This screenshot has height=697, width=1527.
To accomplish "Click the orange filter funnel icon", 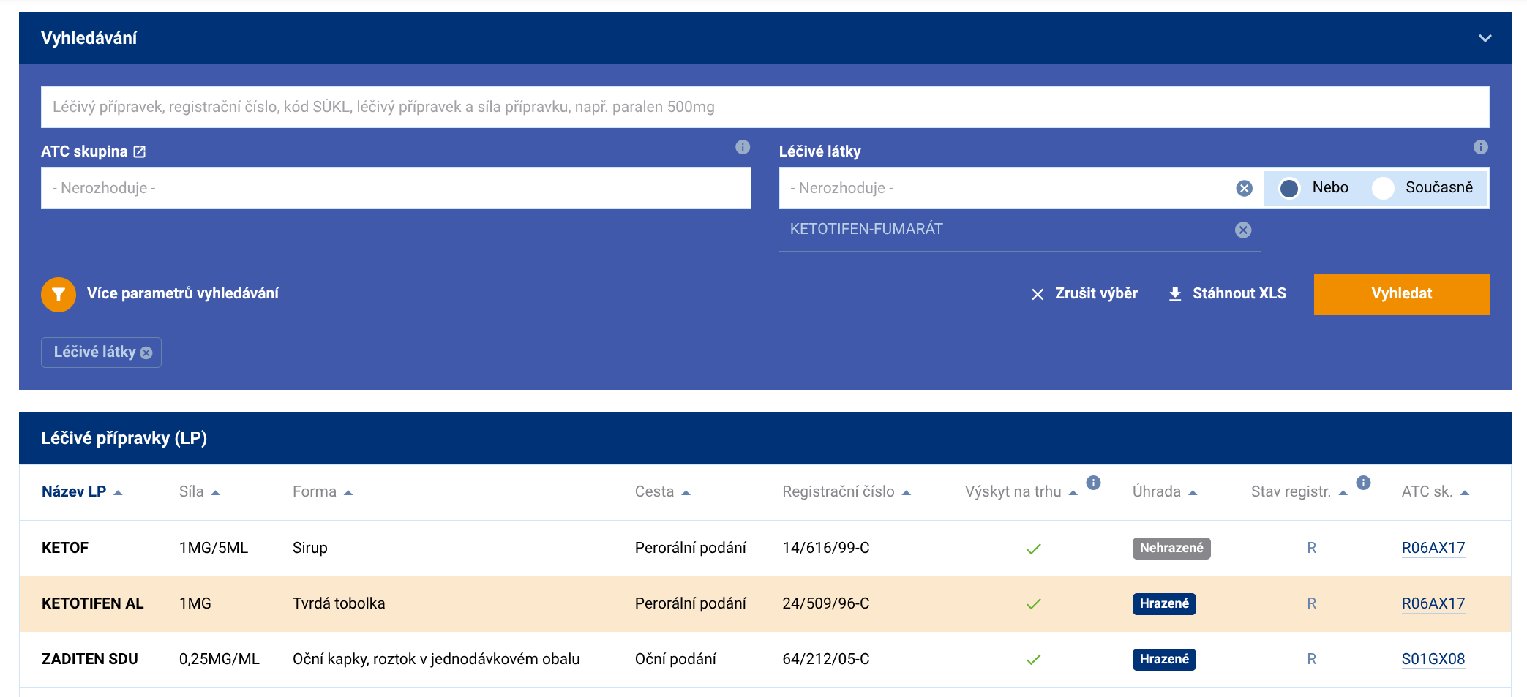I will (x=59, y=294).
